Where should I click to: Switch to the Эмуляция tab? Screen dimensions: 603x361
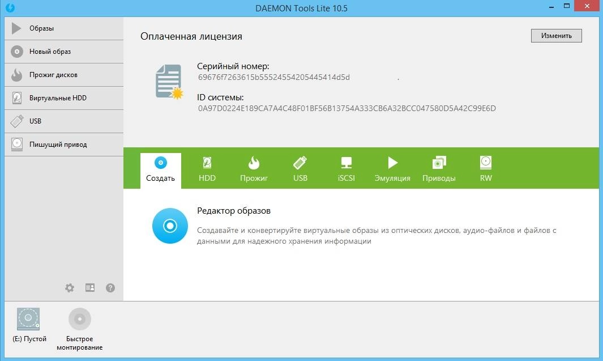coord(392,169)
